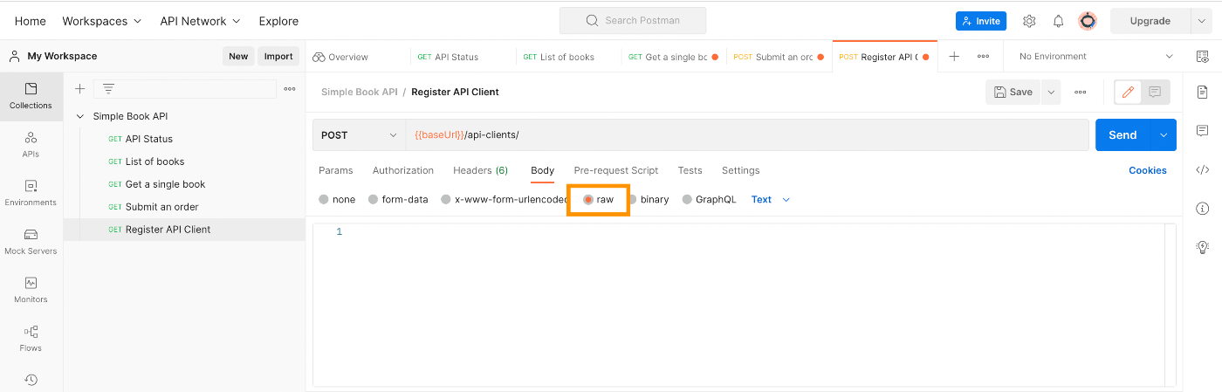Open tab bar three-dot options
Screen dimensions: 1222x392
coord(983,56)
